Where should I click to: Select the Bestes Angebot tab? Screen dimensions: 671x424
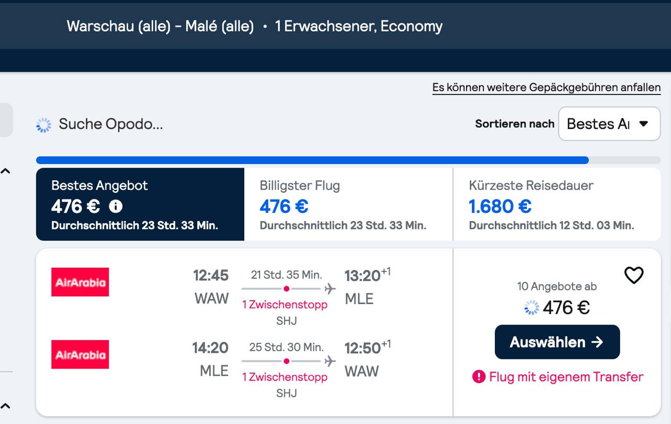pos(140,204)
